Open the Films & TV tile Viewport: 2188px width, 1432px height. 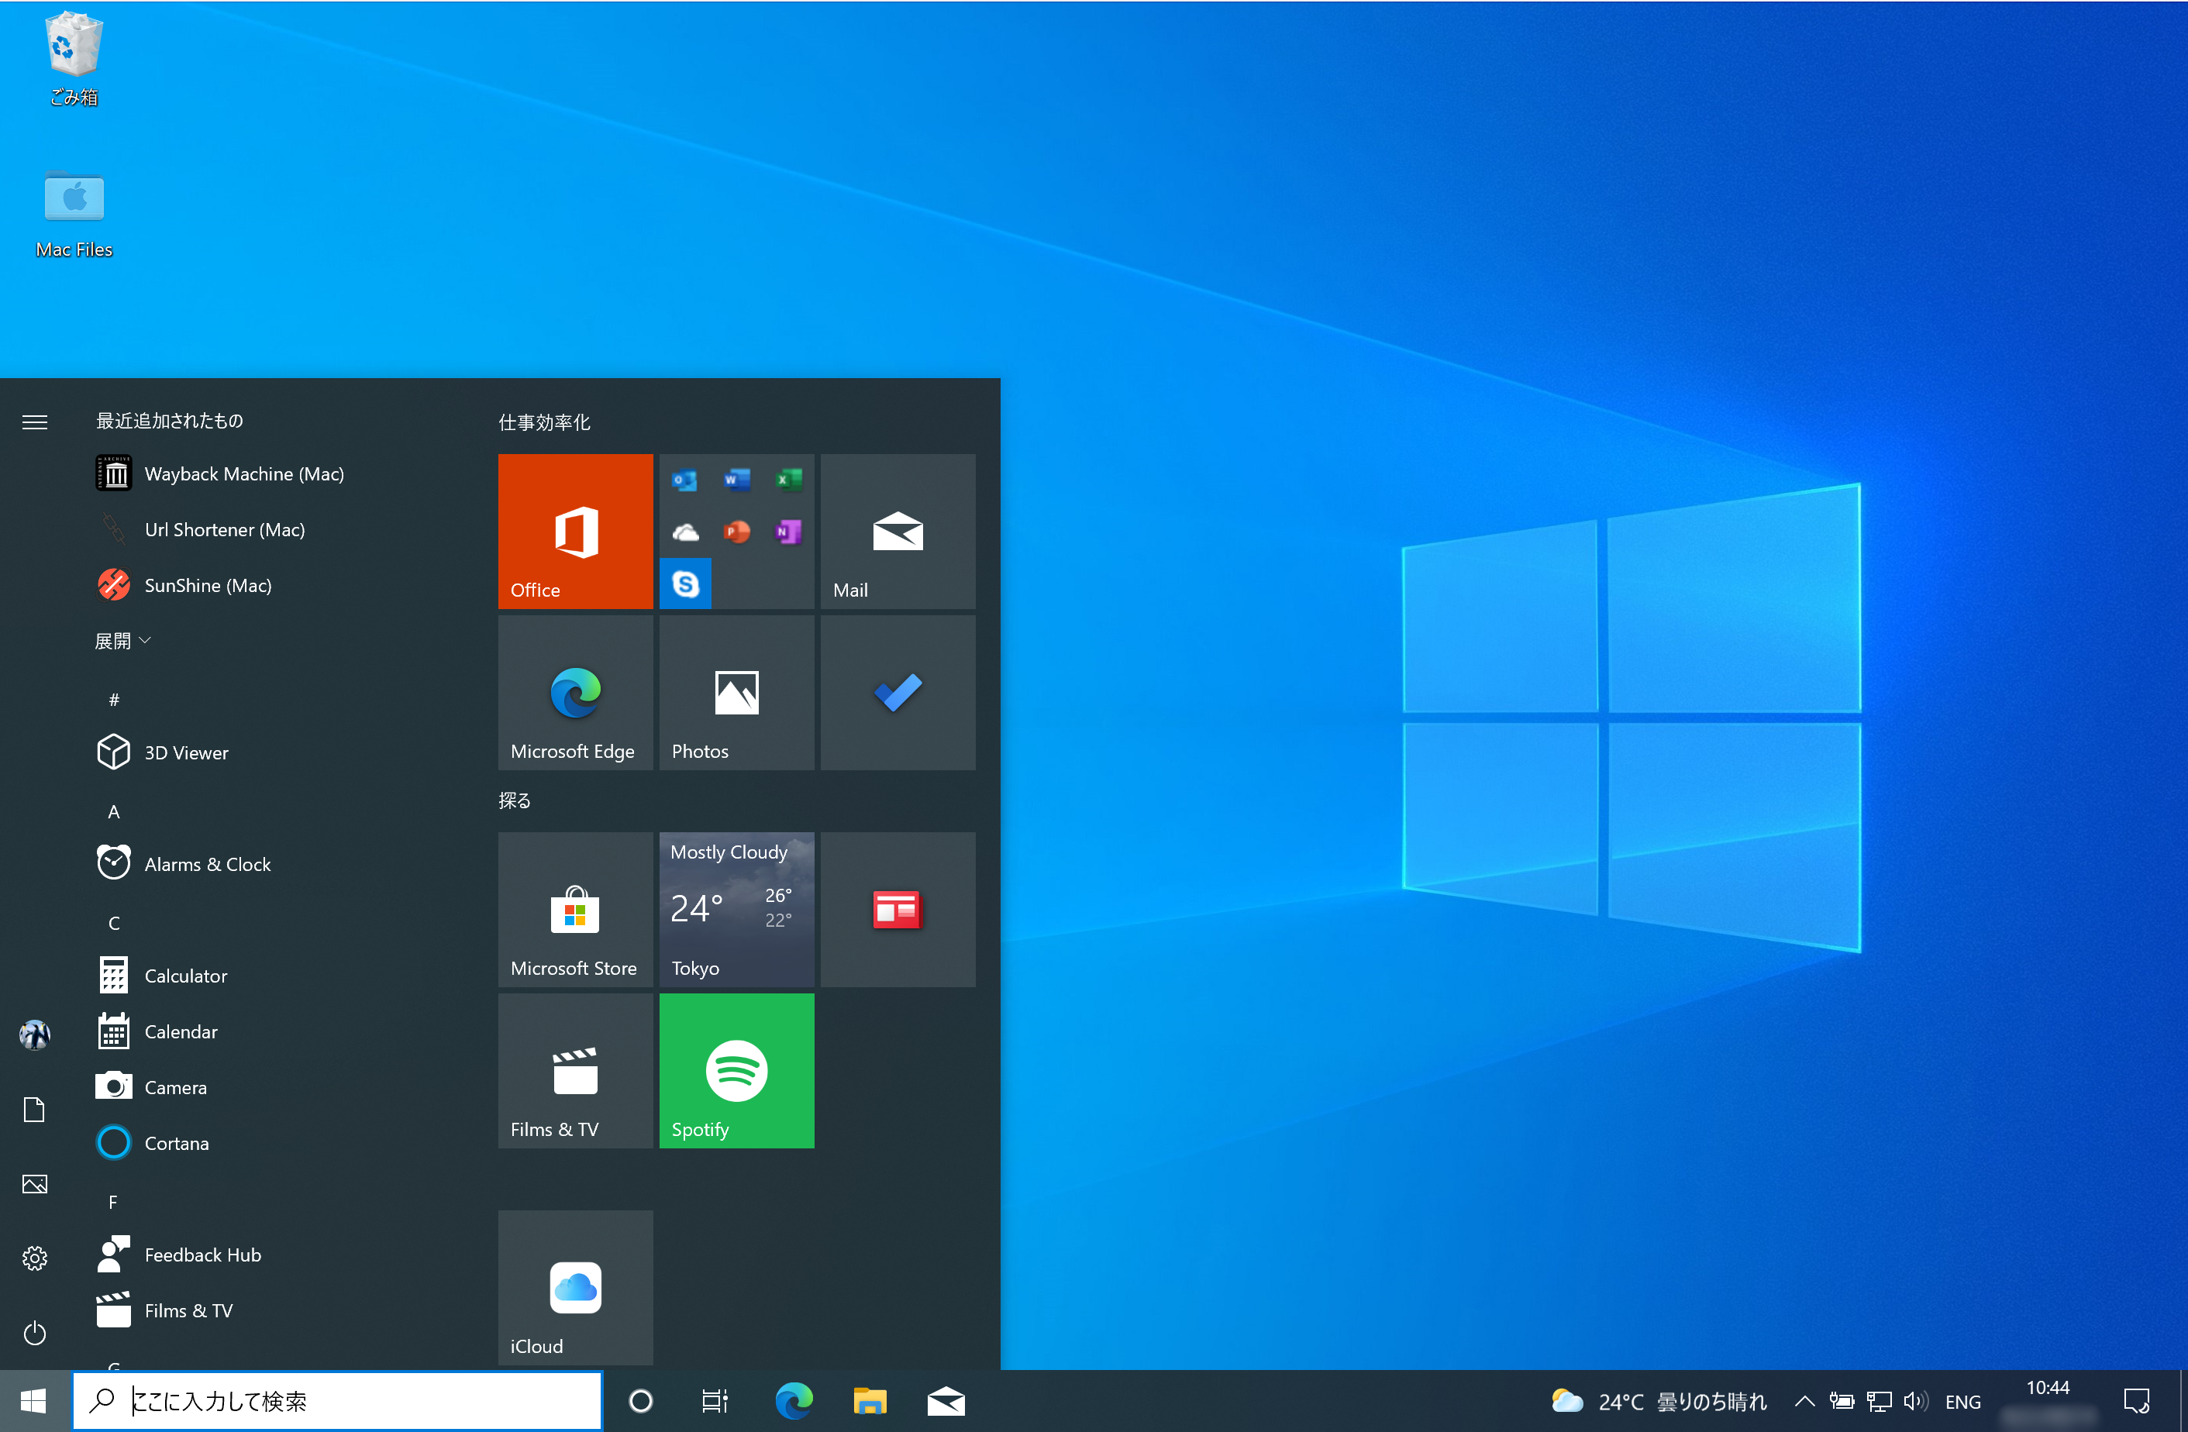pyautogui.click(x=574, y=1071)
